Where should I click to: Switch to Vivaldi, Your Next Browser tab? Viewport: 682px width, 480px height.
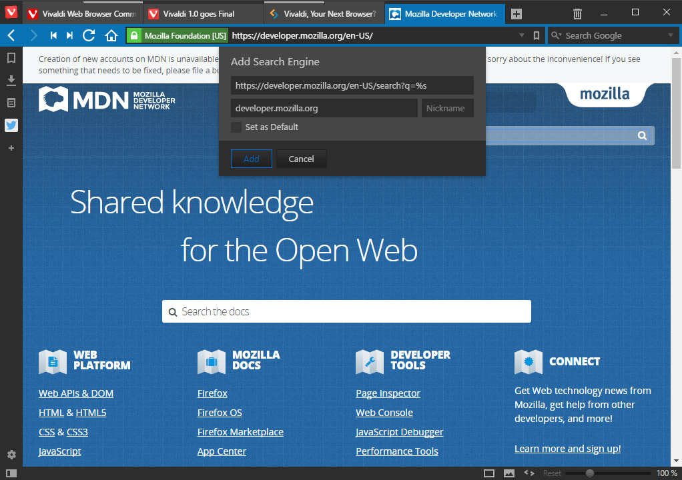[x=322, y=13]
